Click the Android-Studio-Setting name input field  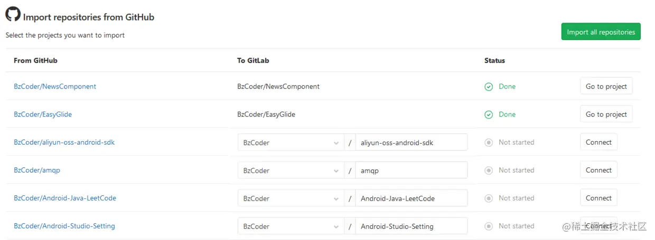tap(411, 226)
